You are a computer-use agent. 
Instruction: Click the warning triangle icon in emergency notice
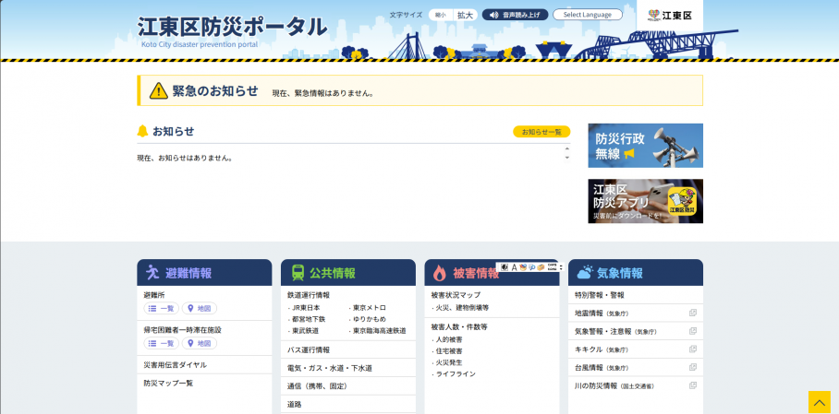[x=158, y=90]
